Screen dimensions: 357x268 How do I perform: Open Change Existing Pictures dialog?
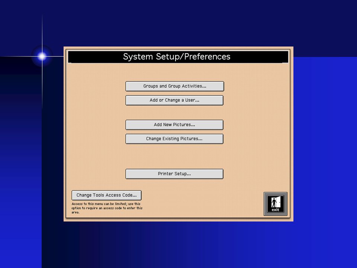(x=174, y=139)
